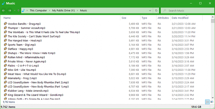
Task: Click icon for Sløtface - Happy.mp3
Action: pos(5,49)
